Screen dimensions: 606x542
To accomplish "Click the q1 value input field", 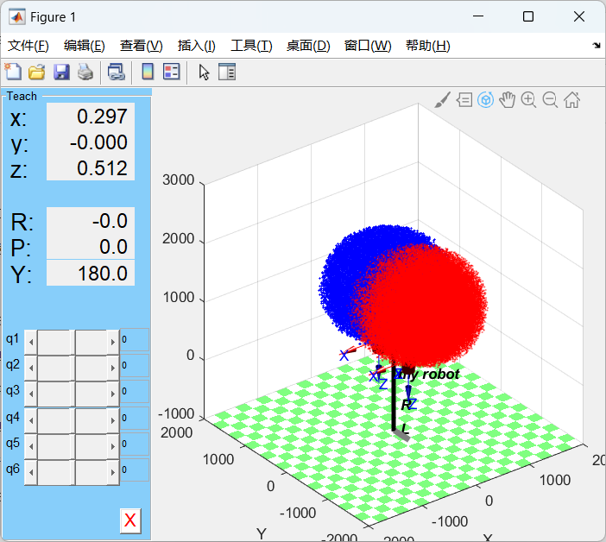I will tap(135, 339).
